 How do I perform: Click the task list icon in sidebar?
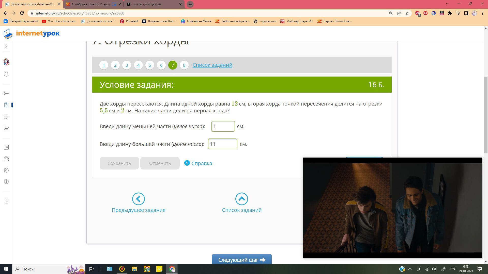pos(6,94)
